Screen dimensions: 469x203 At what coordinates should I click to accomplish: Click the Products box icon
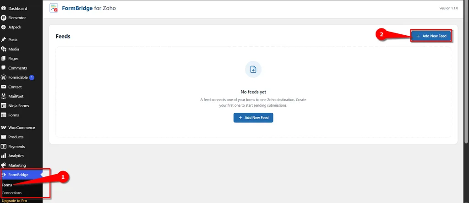(x=4, y=137)
